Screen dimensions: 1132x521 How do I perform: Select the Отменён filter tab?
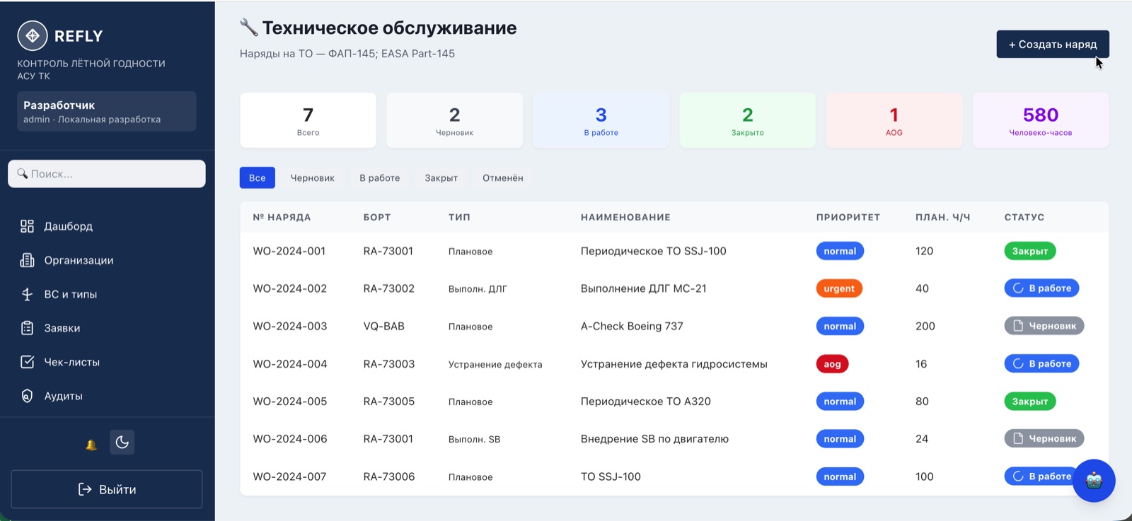coord(503,178)
